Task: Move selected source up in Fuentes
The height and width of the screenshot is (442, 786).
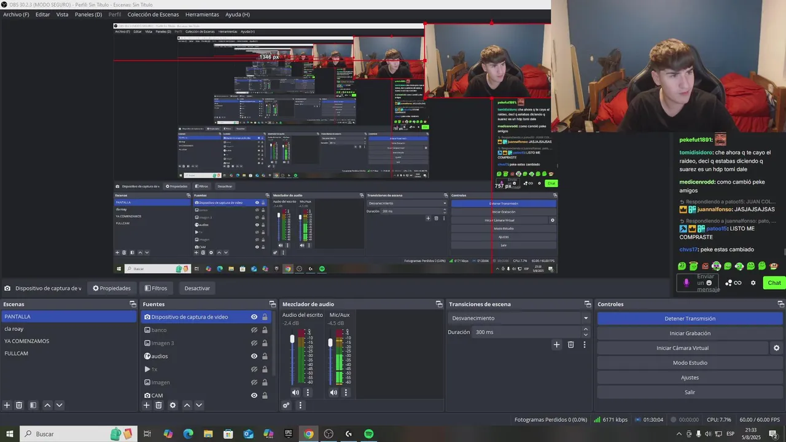Action: point(187,405)
